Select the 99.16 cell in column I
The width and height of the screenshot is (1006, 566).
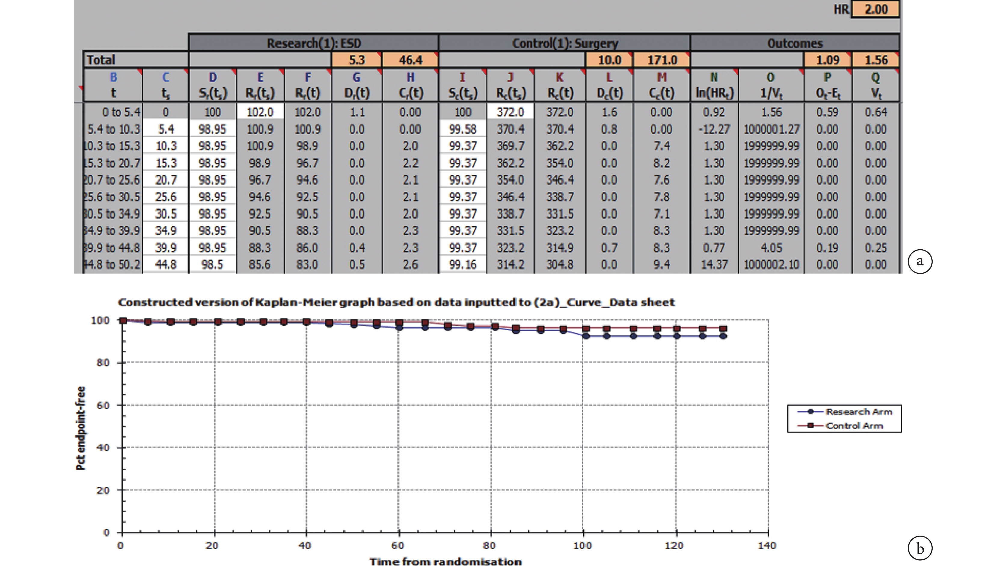coord(463,264)
